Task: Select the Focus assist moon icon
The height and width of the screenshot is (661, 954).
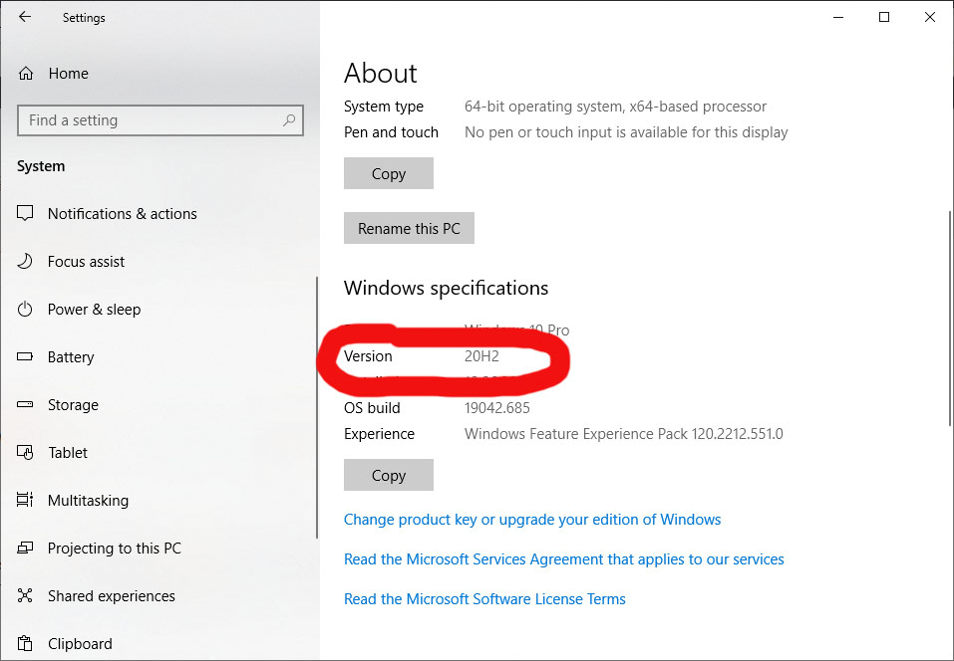Action: [25, 261]
